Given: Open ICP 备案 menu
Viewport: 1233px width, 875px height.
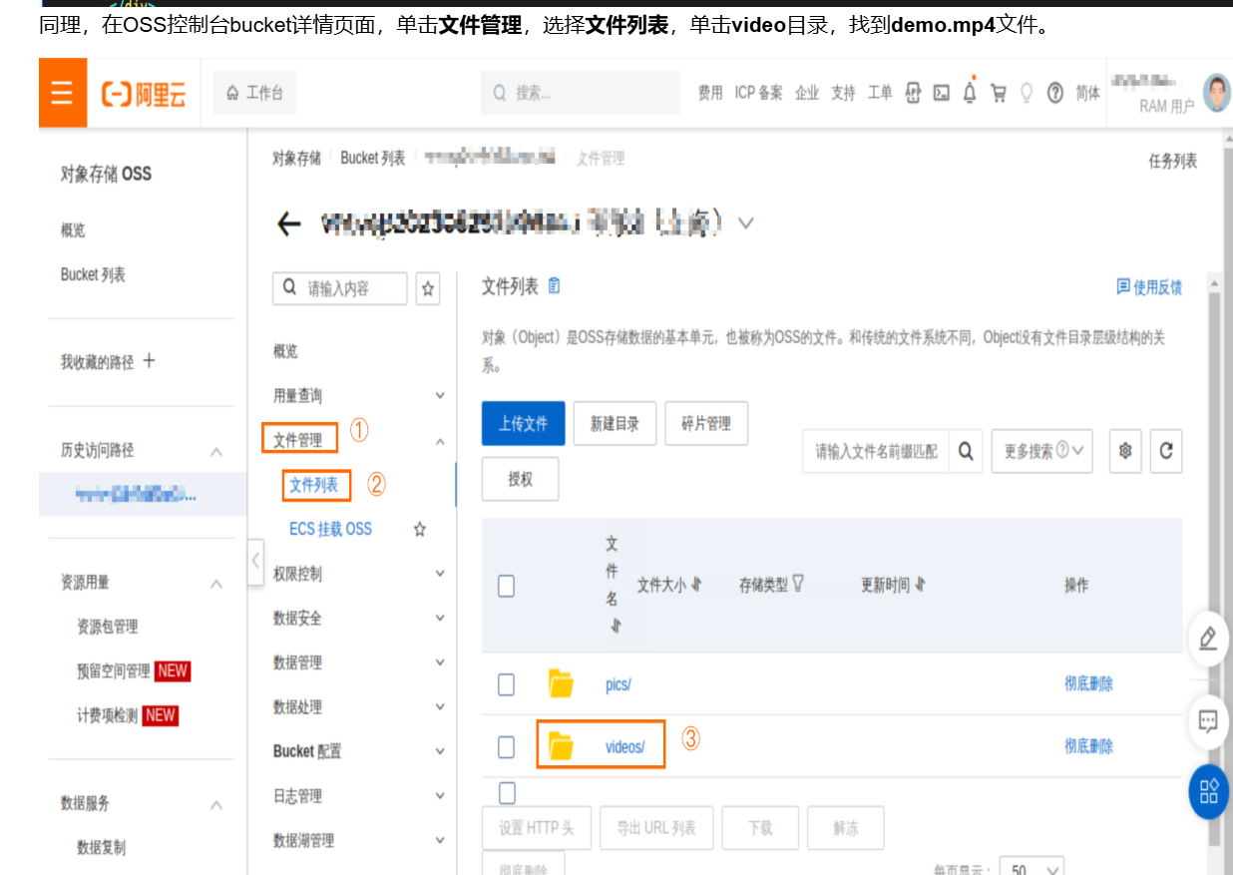Looking at the screenshot, I should tap(759, 93).
